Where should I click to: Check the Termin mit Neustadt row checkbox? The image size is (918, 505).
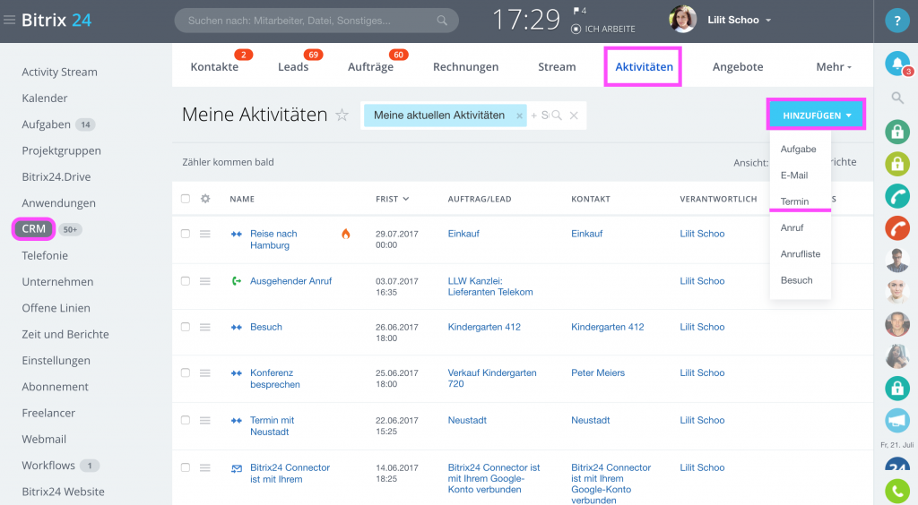[186, 420]
